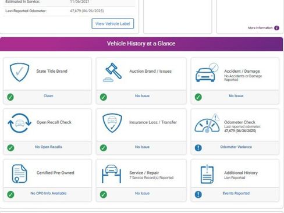Click the View Vehicle Label button
This screenshot has width=284, height=213.
(x=113, y=24)
